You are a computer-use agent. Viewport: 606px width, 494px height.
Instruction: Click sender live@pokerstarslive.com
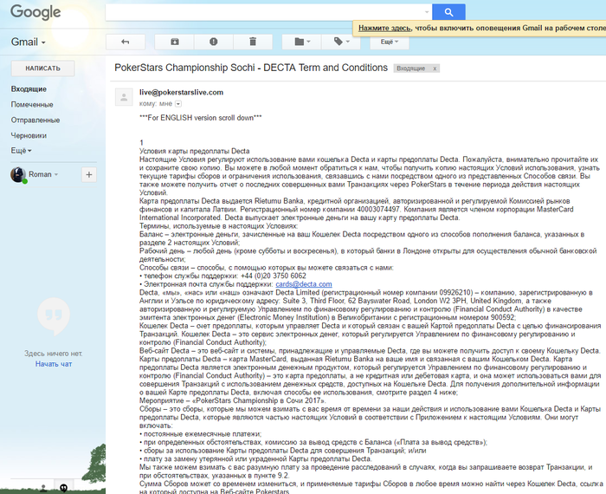[x=181, y=92]
